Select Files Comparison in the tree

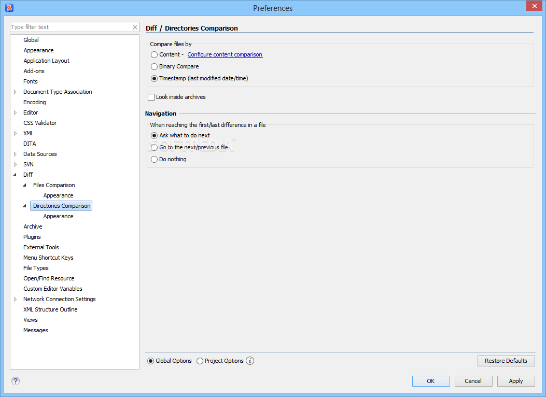coord(54,185)
